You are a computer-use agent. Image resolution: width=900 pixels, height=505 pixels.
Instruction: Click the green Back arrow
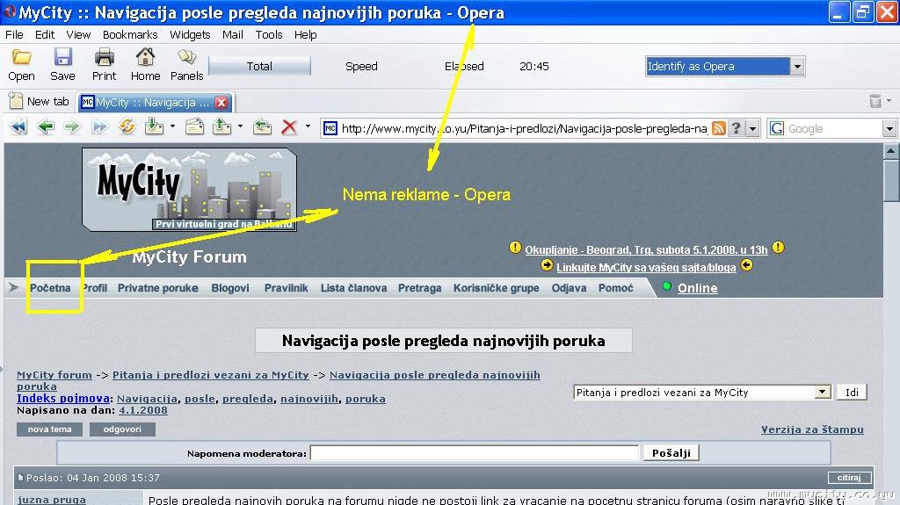pos(46,126)
